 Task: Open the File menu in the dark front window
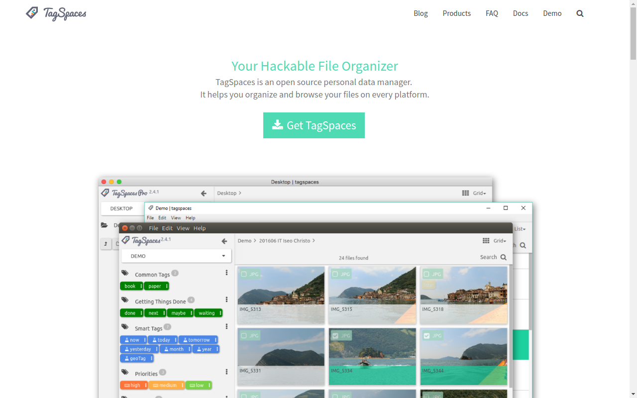point(153,228)
